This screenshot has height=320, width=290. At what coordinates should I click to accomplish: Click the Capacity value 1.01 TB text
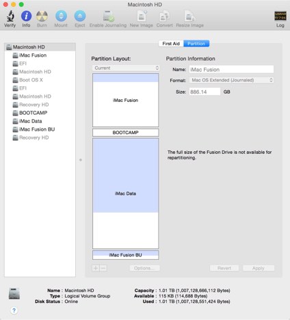tap(194, 291)
